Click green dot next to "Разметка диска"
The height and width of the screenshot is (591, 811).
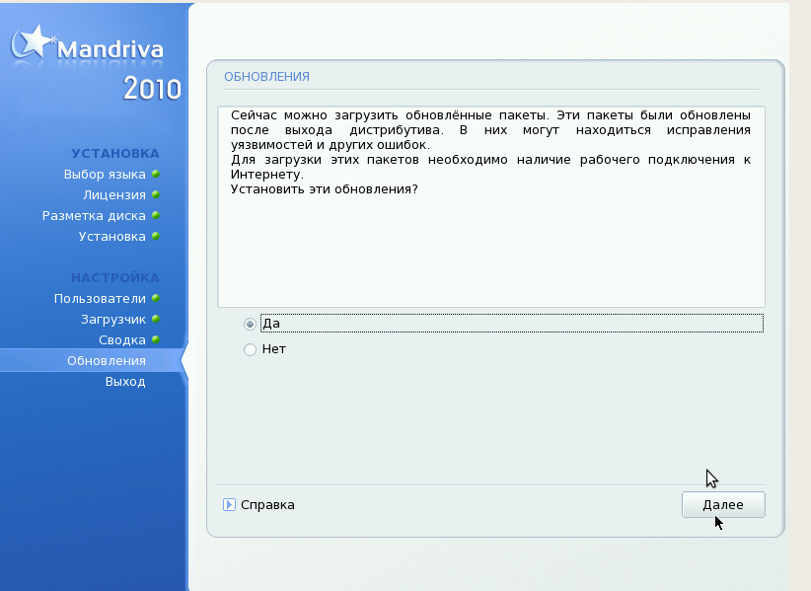pos(156,216)
